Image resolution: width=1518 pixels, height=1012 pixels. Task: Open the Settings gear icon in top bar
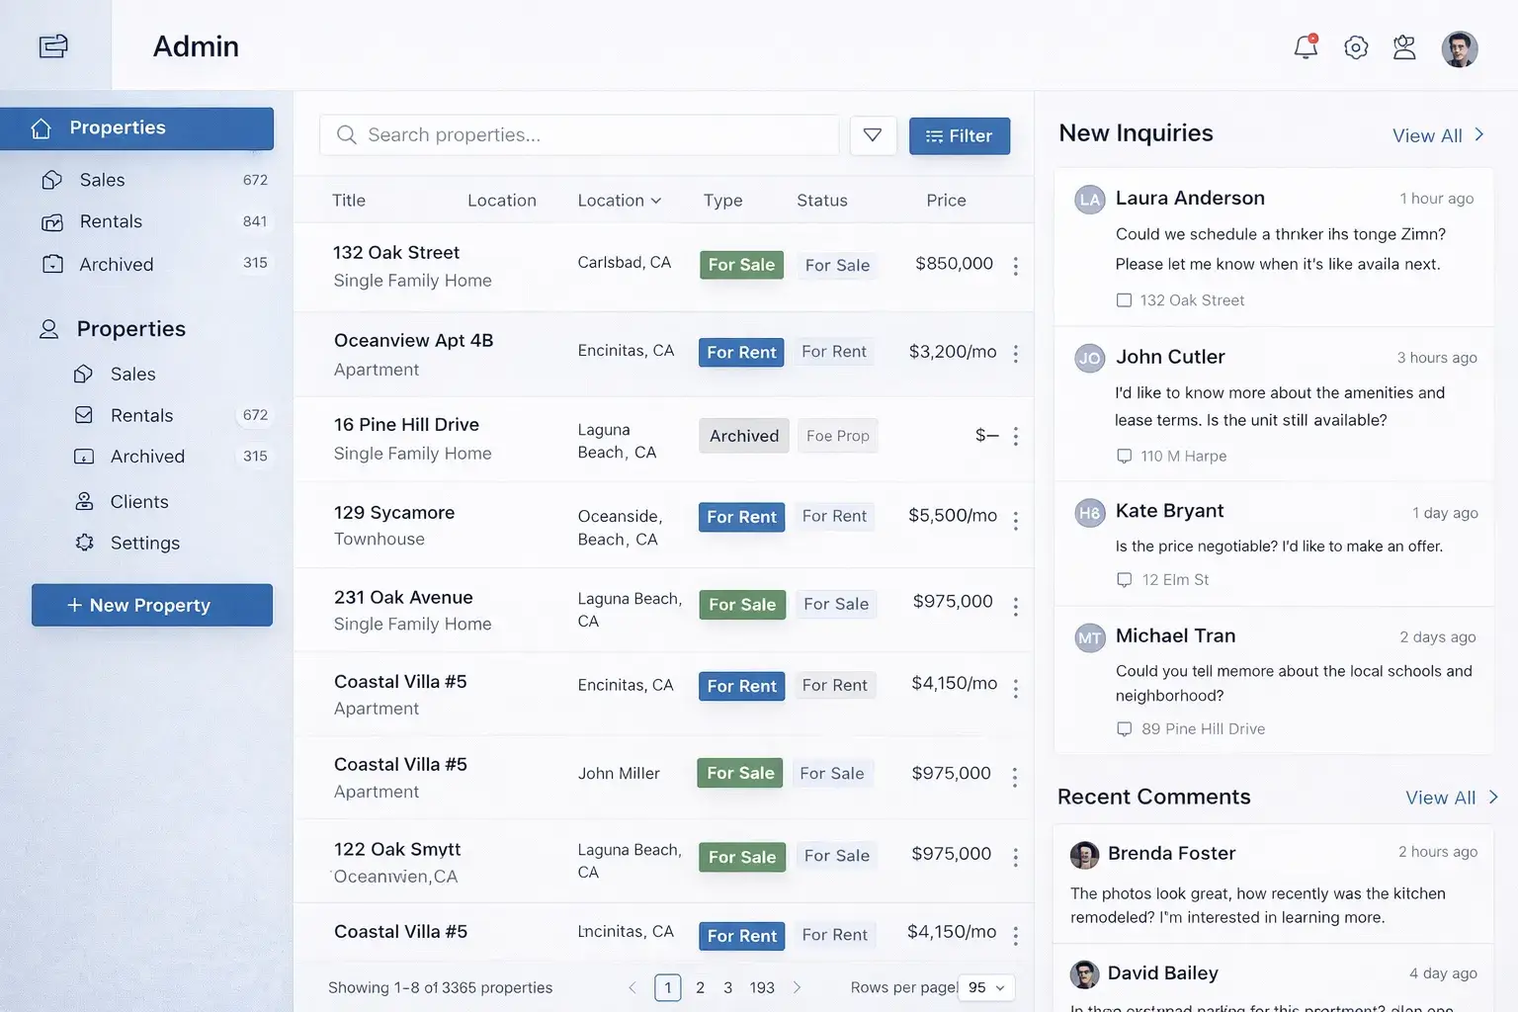pos(1356,46)
